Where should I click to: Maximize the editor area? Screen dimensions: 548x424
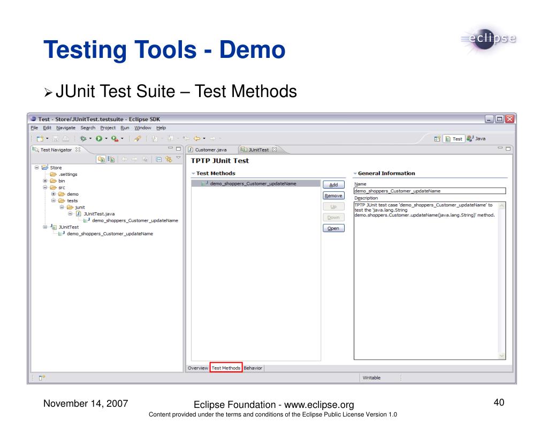(508, 148)
